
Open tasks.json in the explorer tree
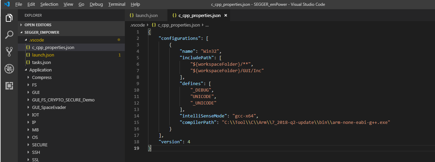click(71, 62)
